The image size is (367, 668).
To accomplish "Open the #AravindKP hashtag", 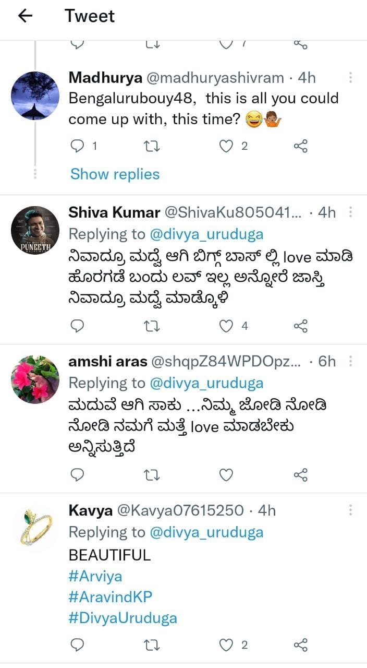I will tap(111, 597).
